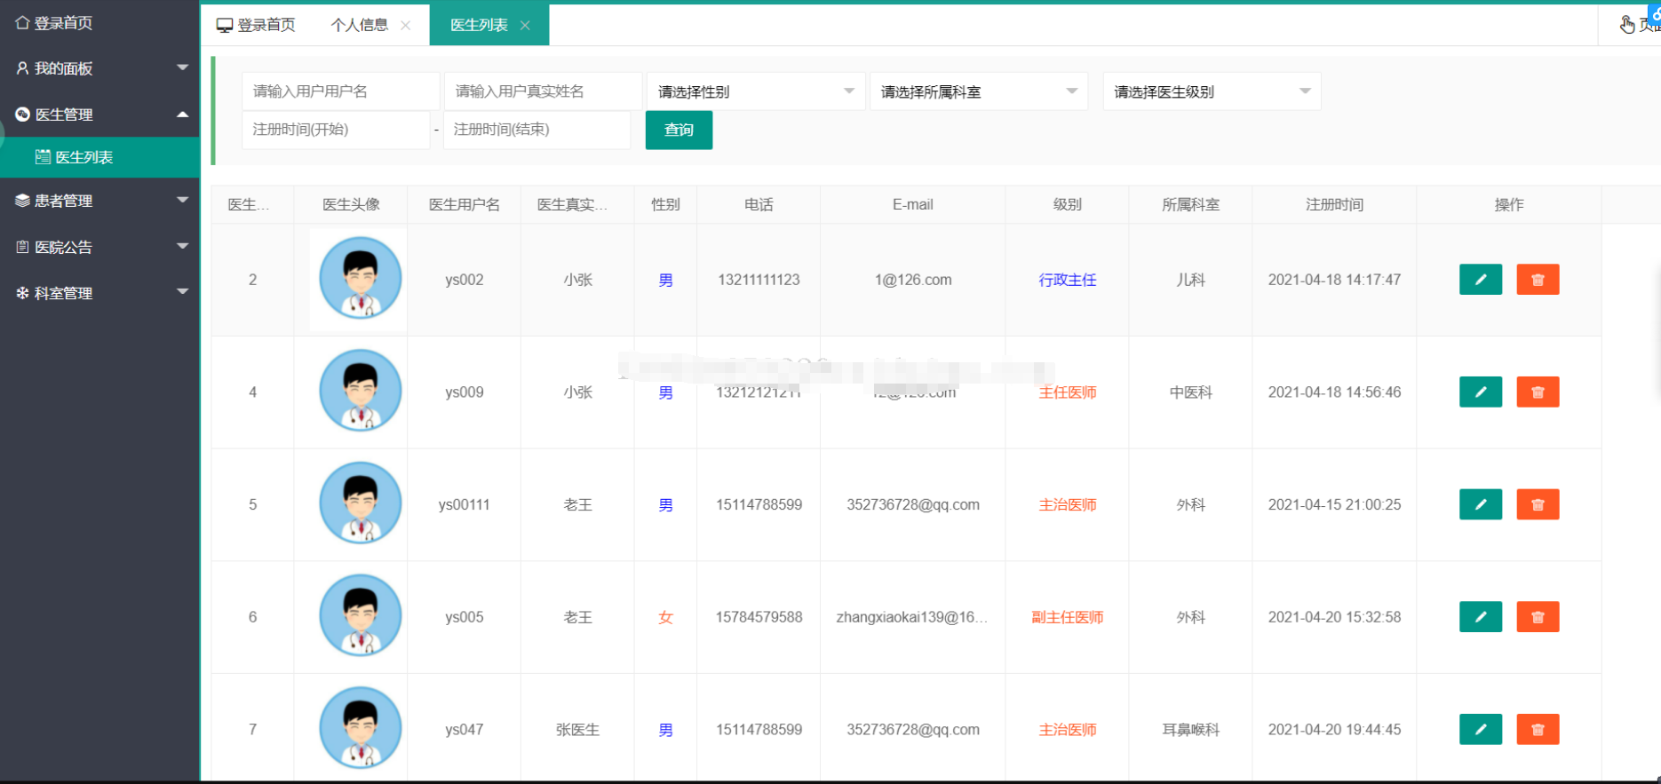This screenshot has width=1661, height=784.
Task: Delete doctor ys005 with trash button
Action: [x=1538, y=617]
